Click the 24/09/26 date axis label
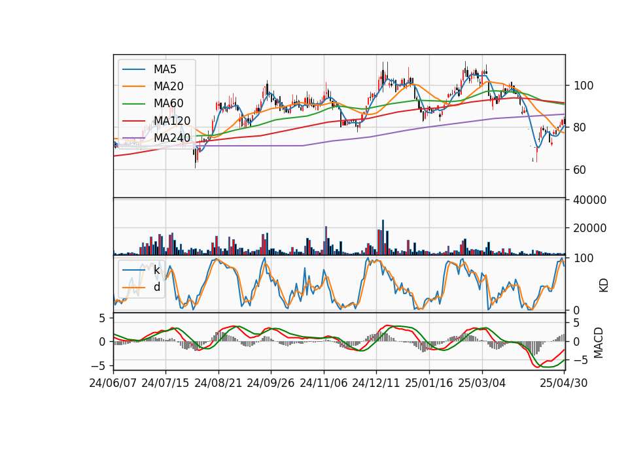This screenshot has width=628, height=451. tap(270, 383)
